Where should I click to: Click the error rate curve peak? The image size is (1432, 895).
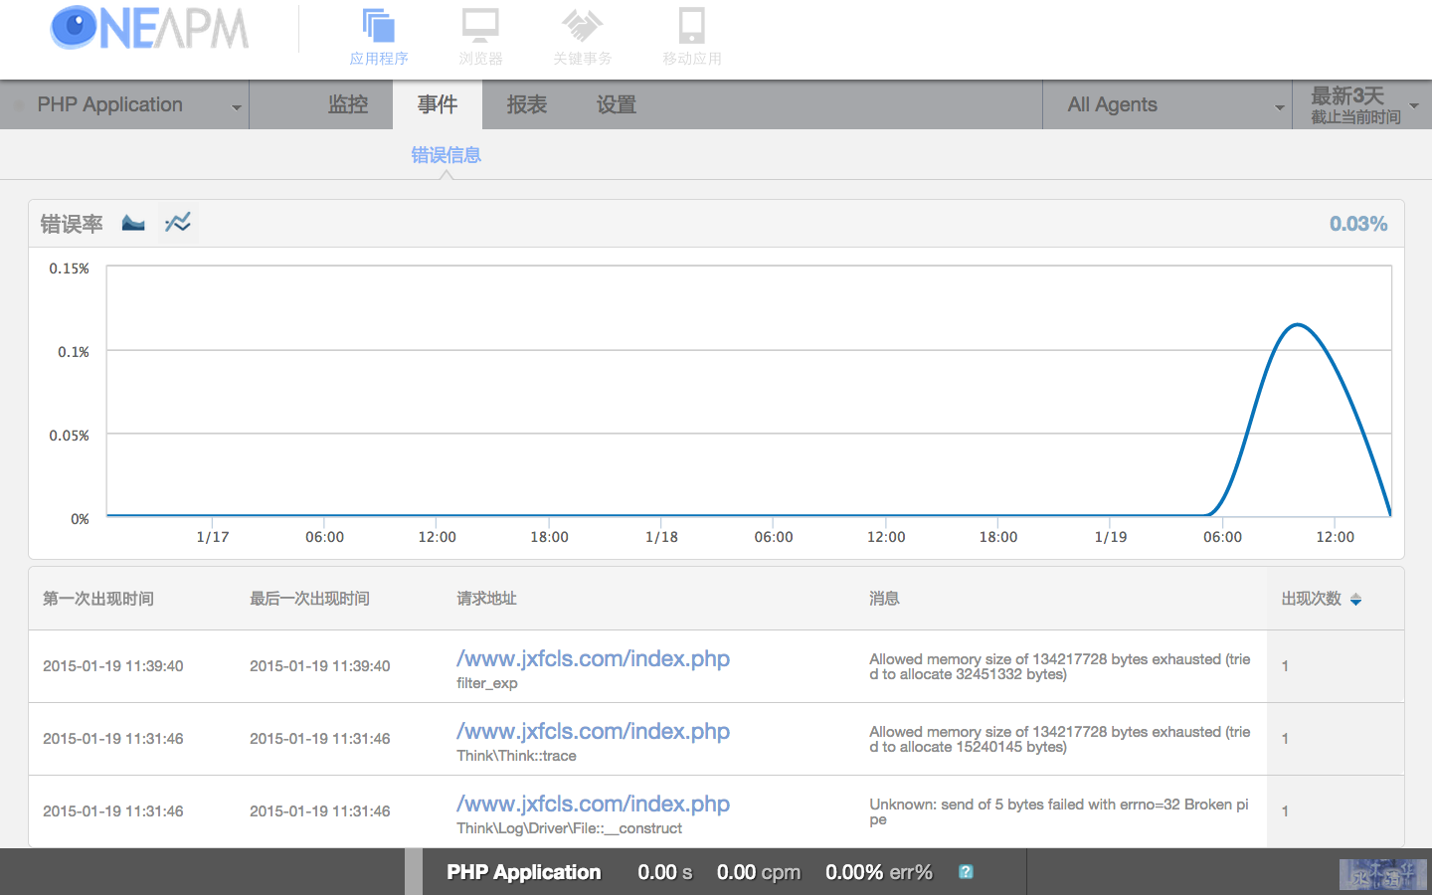[1298, 324]
